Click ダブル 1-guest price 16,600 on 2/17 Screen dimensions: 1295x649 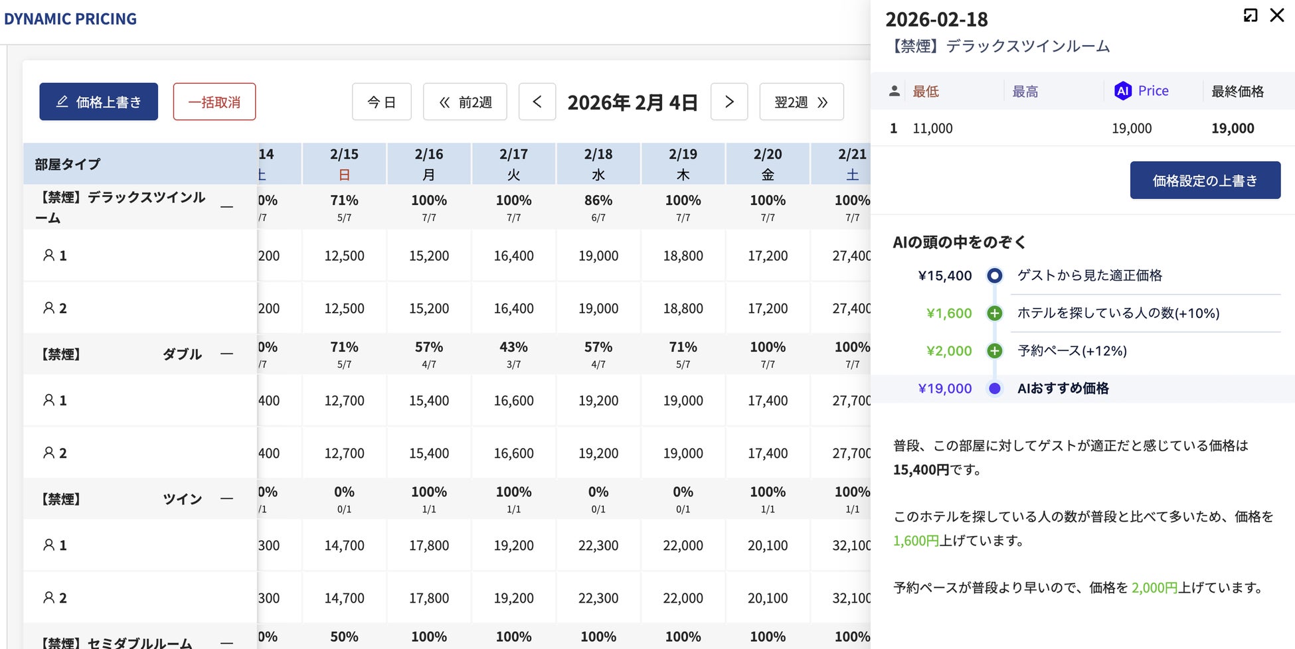[x=513, y=401]
